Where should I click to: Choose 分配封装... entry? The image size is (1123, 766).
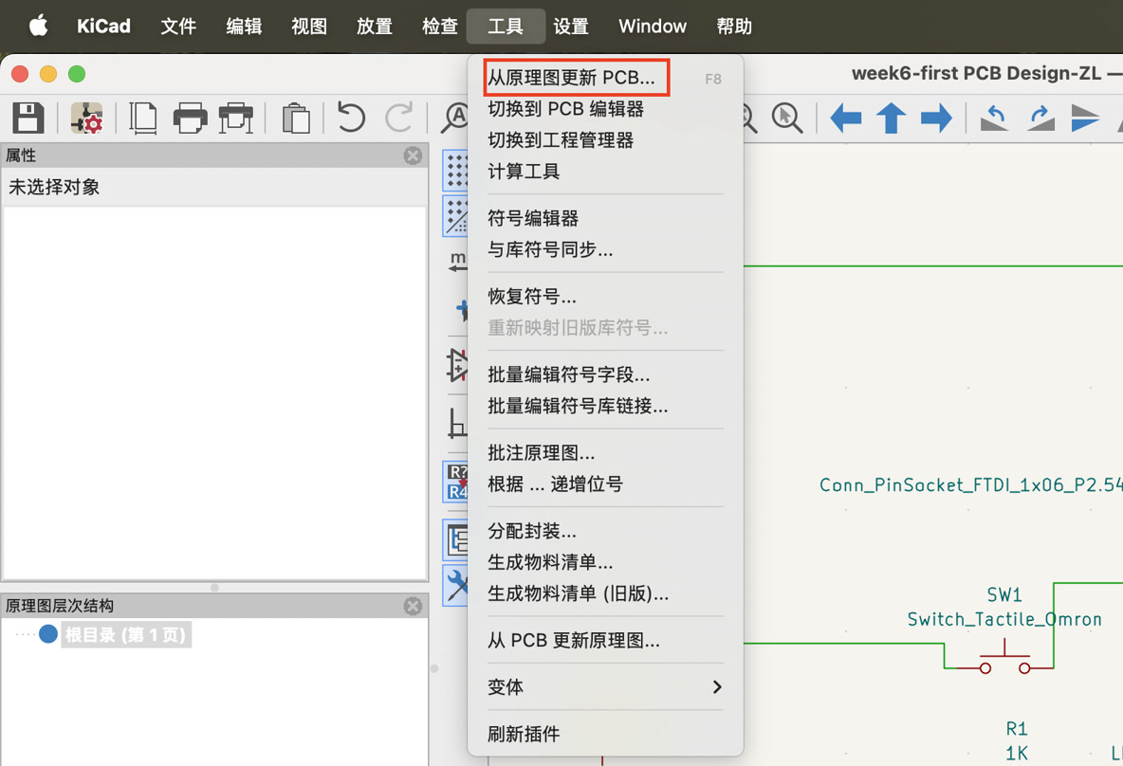(x=605, y=531)
